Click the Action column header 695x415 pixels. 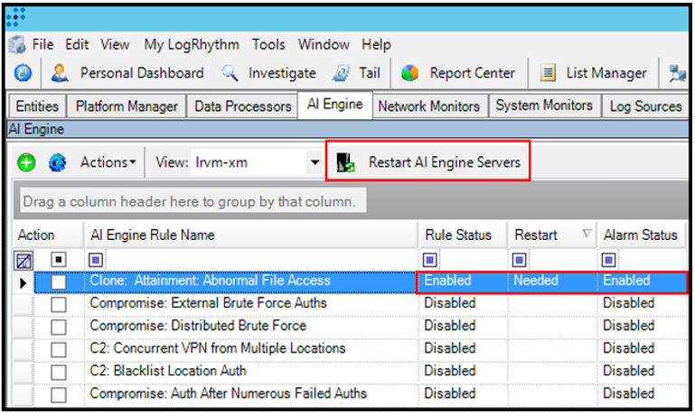[x=48, y=235]
